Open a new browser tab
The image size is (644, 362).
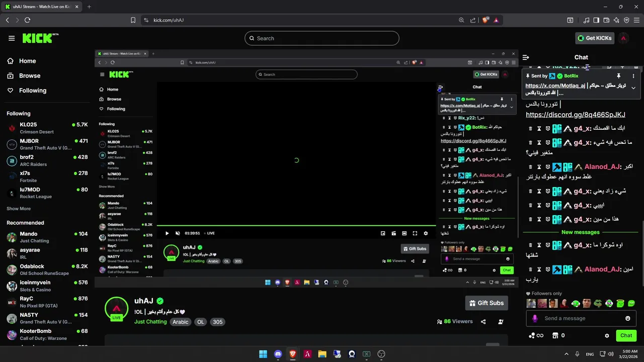[x=89, y=7]
